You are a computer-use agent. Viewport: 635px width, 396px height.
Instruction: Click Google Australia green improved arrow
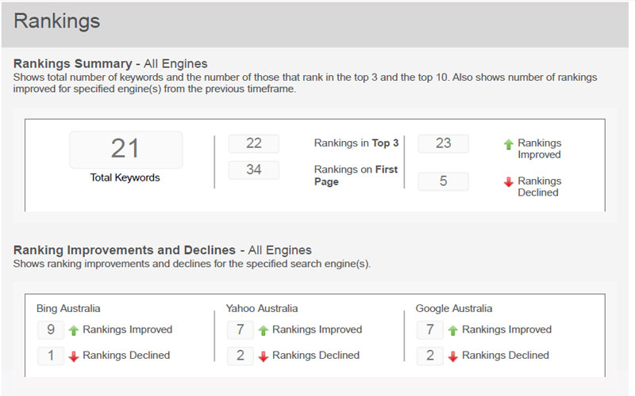click(x=453, y=330)
